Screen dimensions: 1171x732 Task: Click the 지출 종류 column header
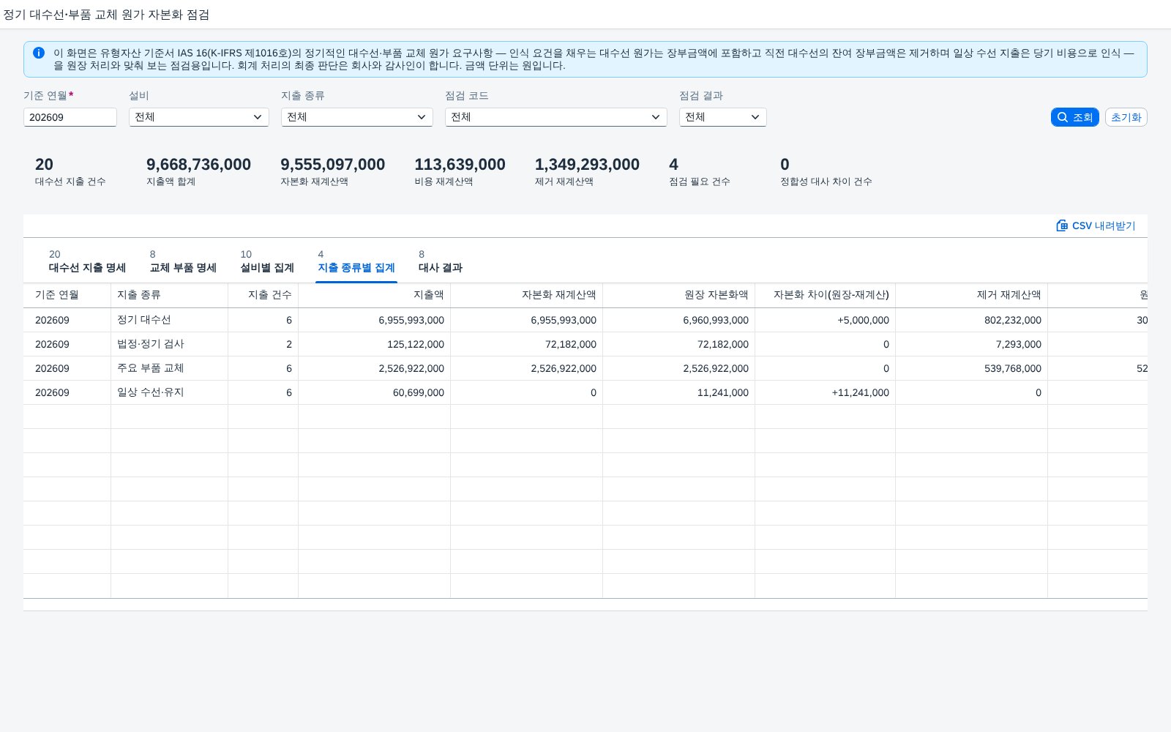(x=170, y=295)
